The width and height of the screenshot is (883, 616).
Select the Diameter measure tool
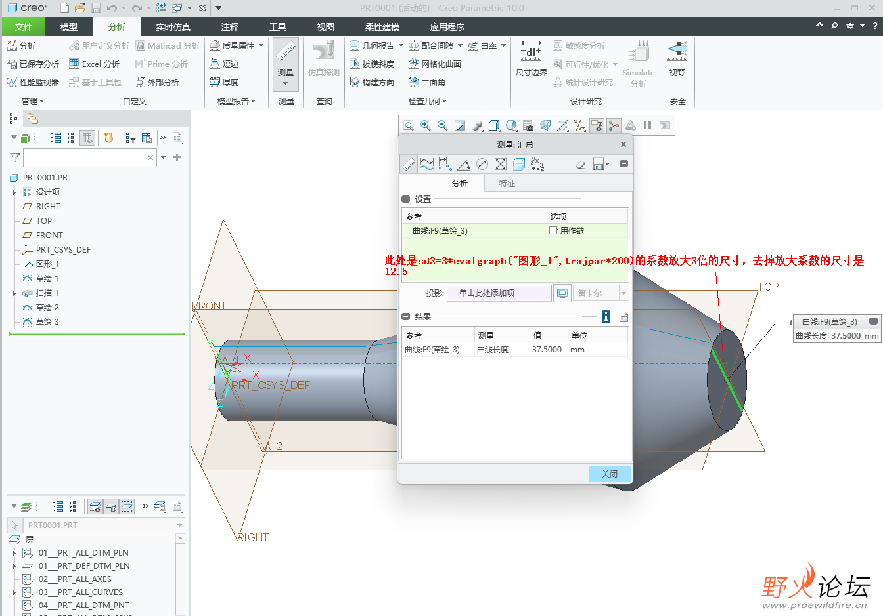[x=482, y=164]
